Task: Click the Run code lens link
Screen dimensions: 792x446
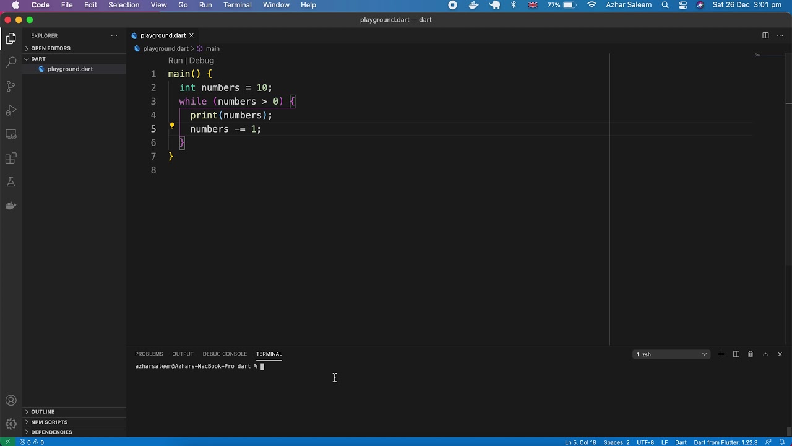Action: point(175,61)
